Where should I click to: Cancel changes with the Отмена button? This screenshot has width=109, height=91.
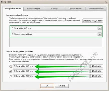[x=62, y=86]
